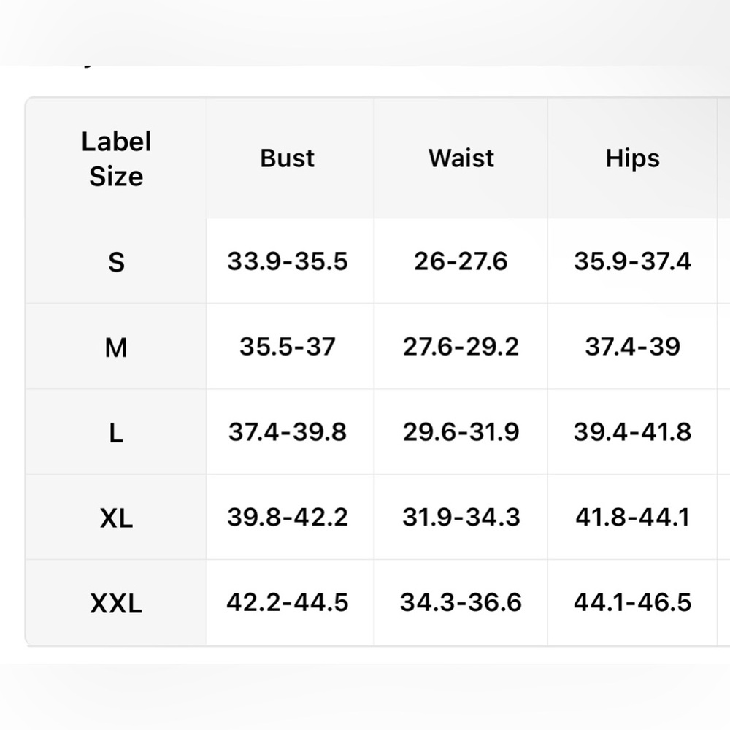
Task: Click the hips value 37.4-39
Action: (x=632, y=347)
